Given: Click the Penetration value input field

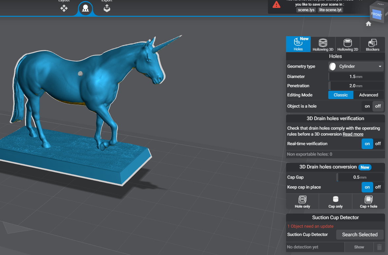Looking at the screenshot, I should pyautogui.click(x=356, y=86).
